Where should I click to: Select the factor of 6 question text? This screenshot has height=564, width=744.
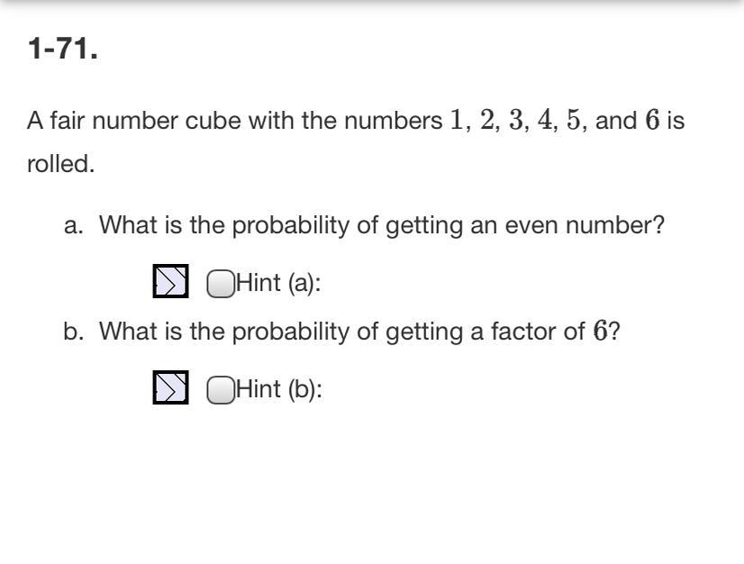(x=359, y=331)
